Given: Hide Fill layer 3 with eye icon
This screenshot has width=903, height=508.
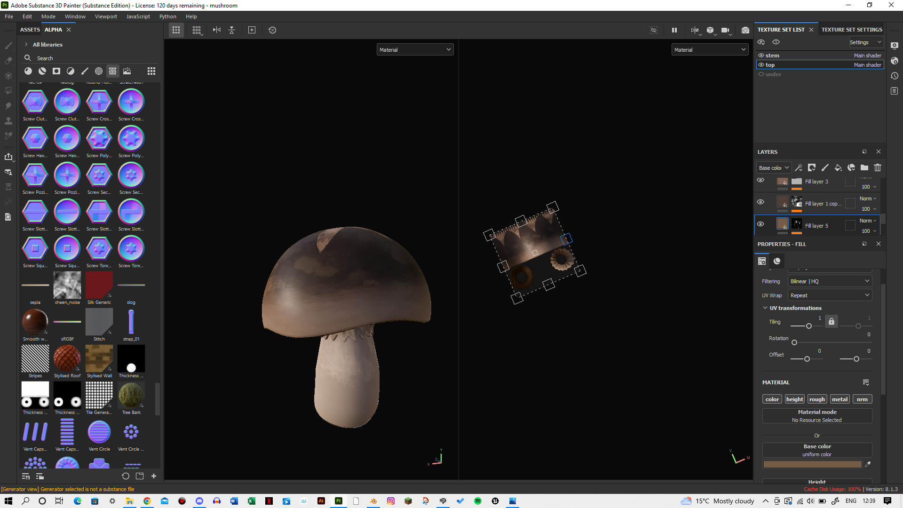Looking at the screenshot, I should [760, 180].
